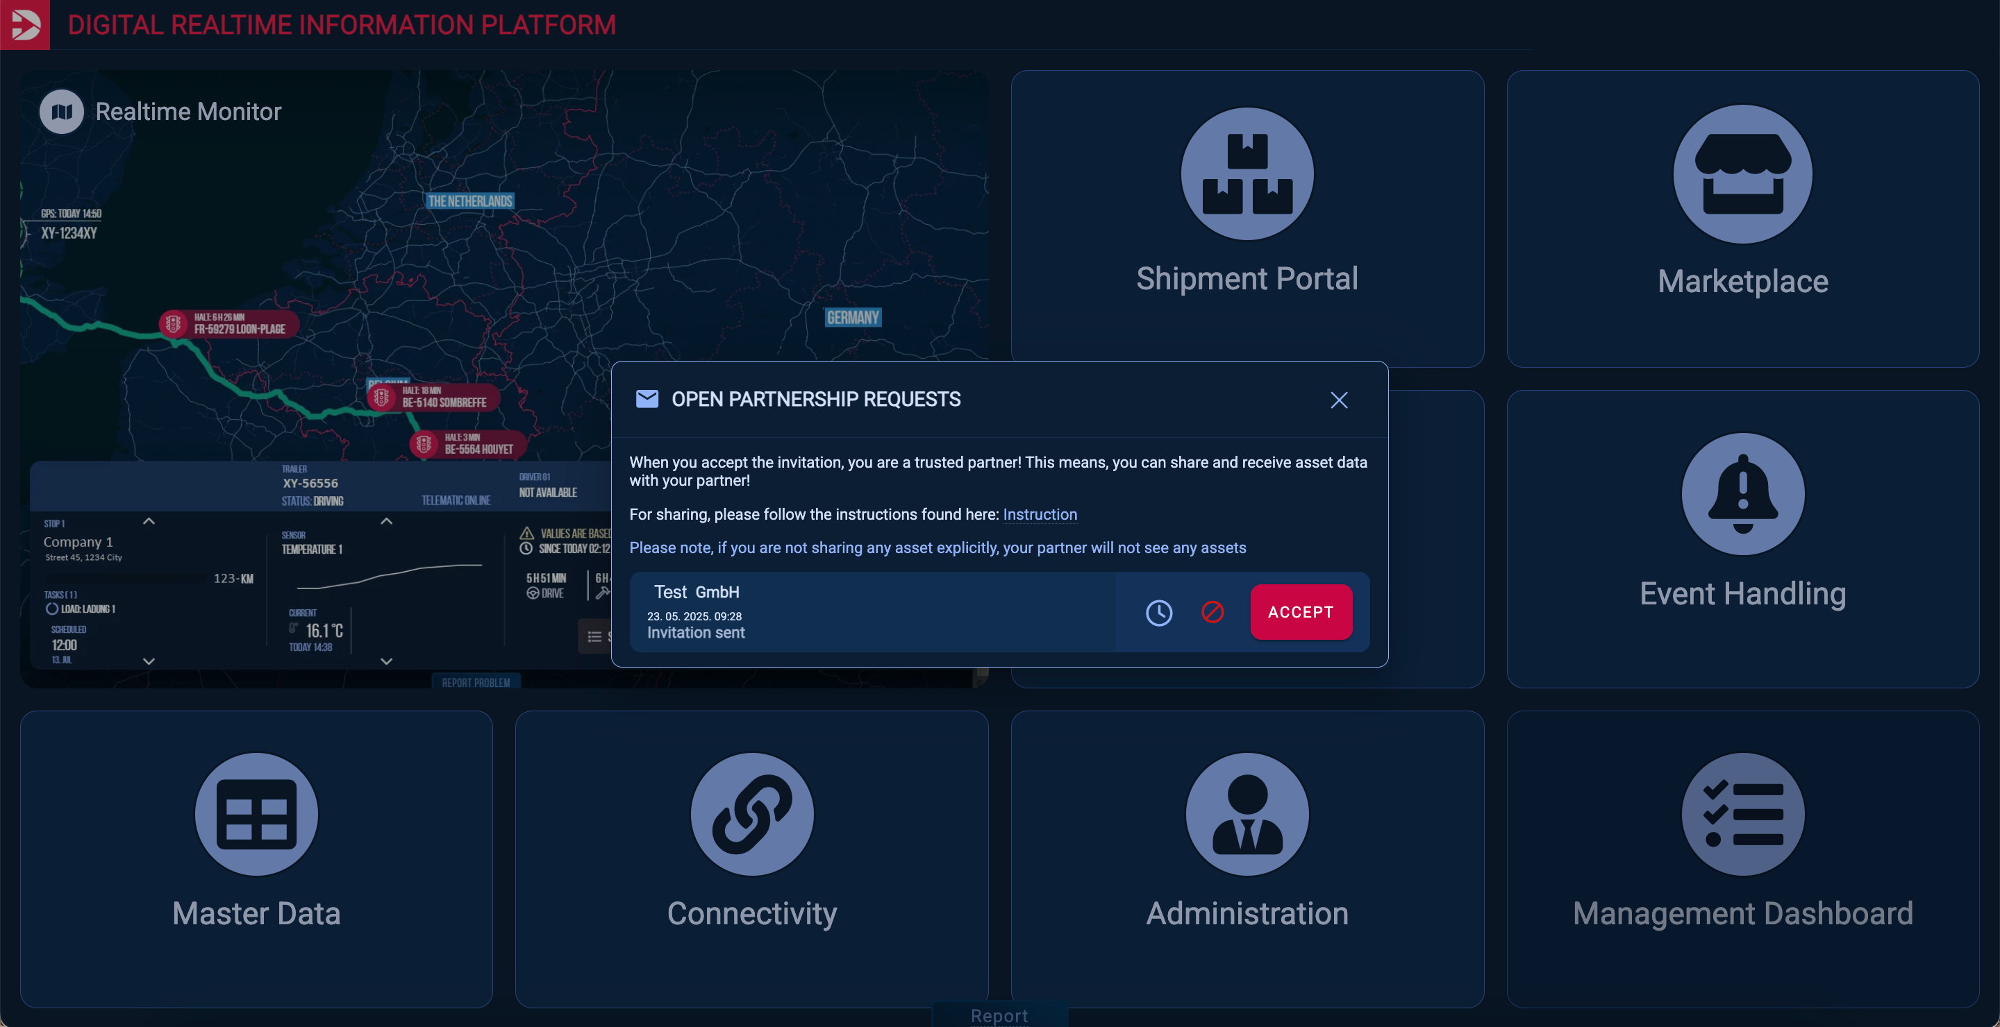This screenshot has height=1027, width=2000.
Task: Expand Stop 1 panel with lower chevron
Action: [149, 661]
